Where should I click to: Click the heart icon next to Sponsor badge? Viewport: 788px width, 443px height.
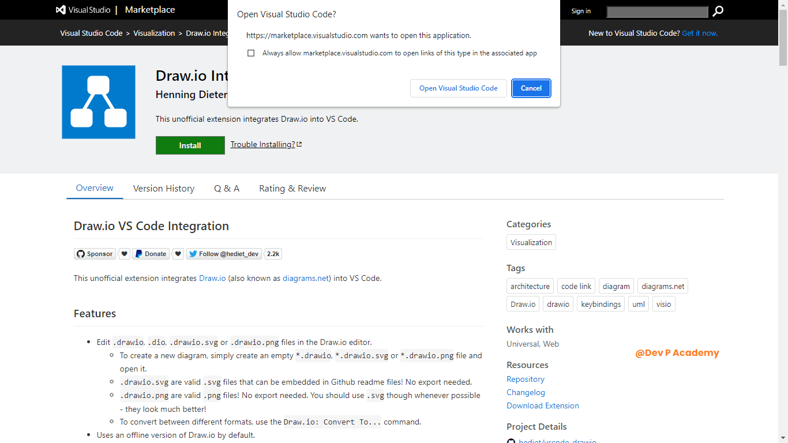[x=123, y=254]
